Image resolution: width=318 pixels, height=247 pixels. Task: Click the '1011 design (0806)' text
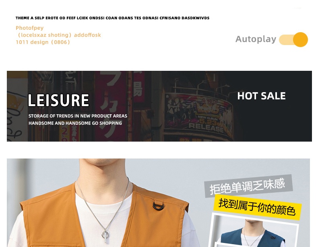tap(43, 42)
